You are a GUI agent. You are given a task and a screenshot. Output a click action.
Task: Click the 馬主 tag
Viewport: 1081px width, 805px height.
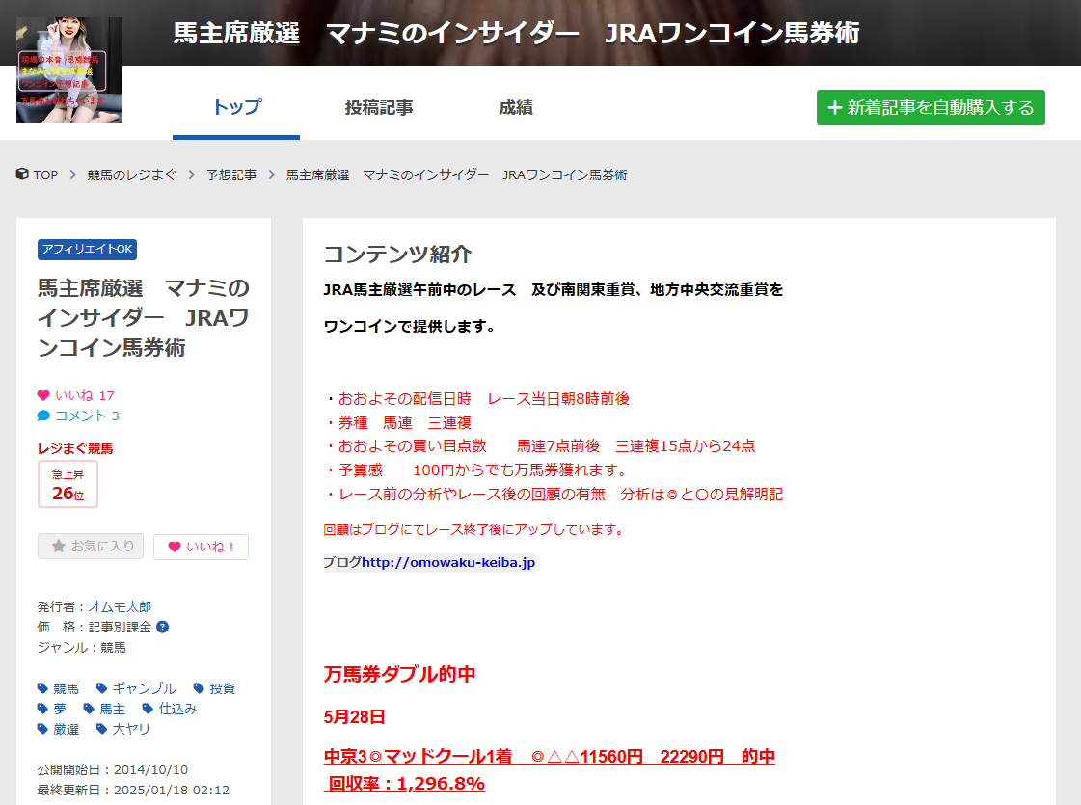[112, 710]
